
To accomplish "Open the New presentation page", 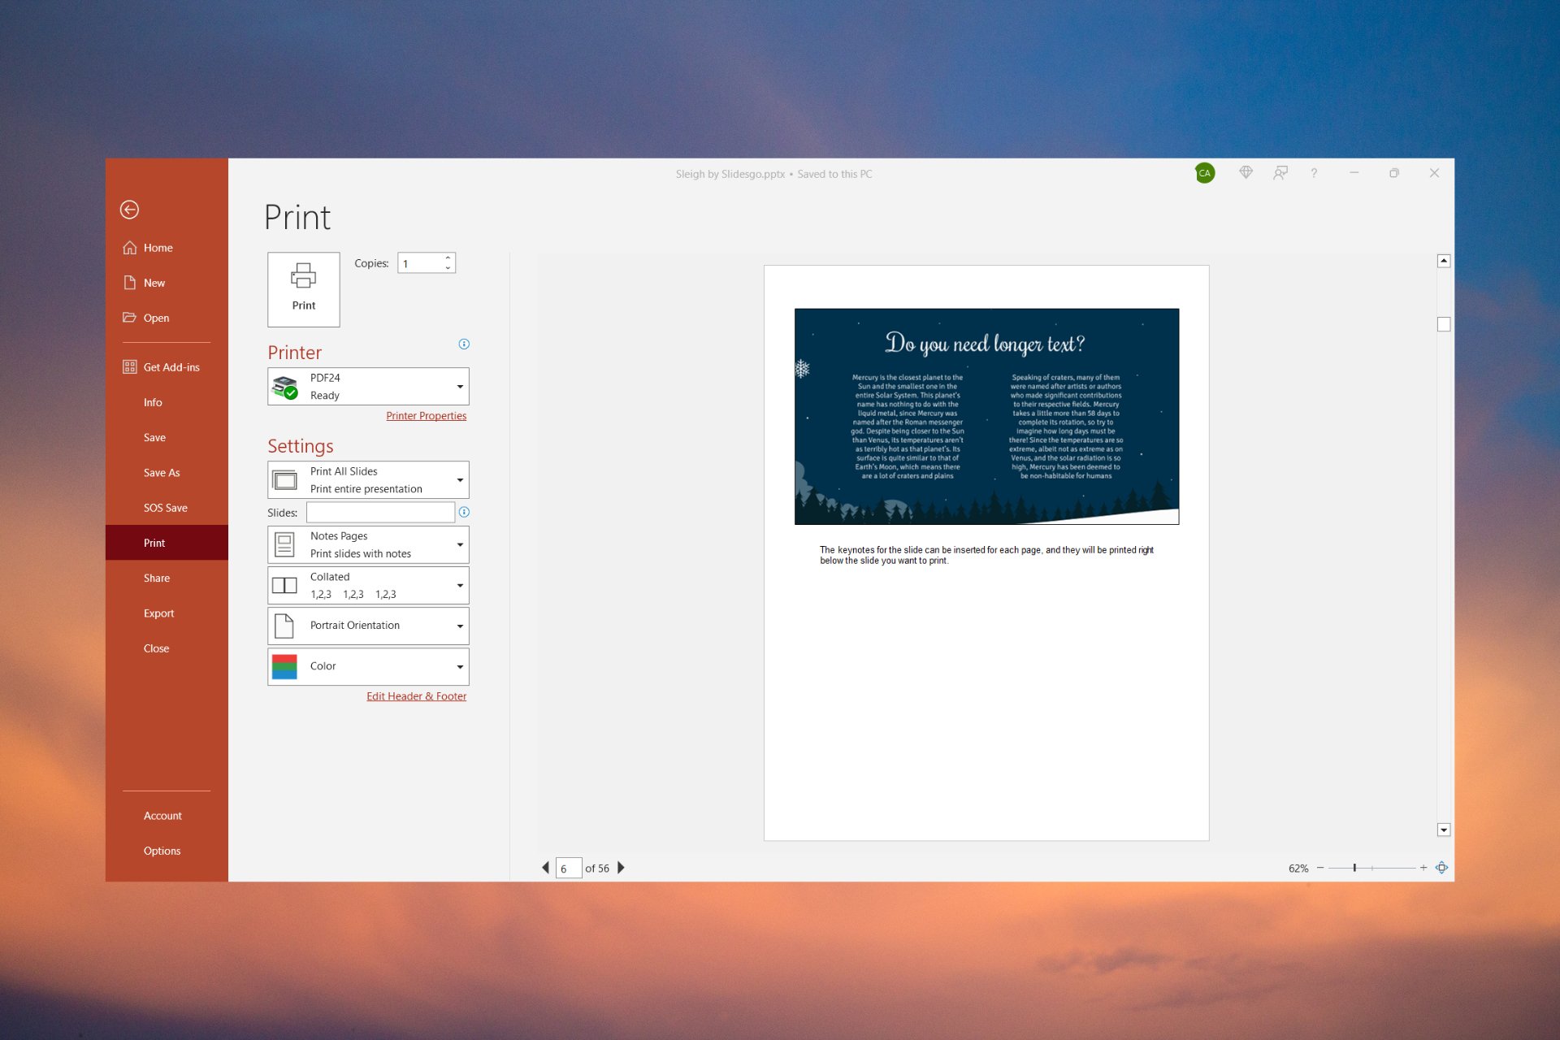I will click(154, 282).
